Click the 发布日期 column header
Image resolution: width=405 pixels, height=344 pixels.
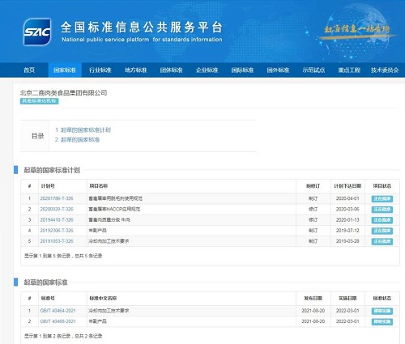point(313,298)
